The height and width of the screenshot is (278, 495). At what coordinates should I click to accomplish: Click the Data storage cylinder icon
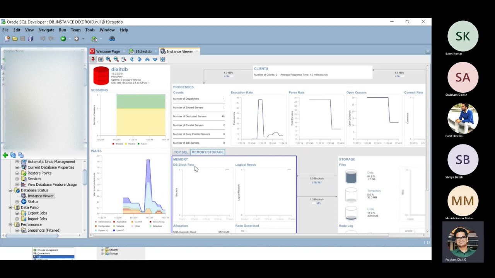351,176
